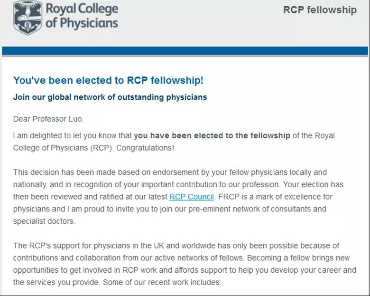This screenshot has height=296, width=370.
Task: Open the "RCP Council" hyperlink
Action: pyautogui.click(x=192, y=196)
